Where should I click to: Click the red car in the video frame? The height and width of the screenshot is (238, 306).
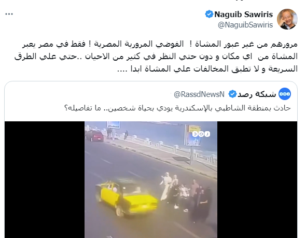(94, 135)
